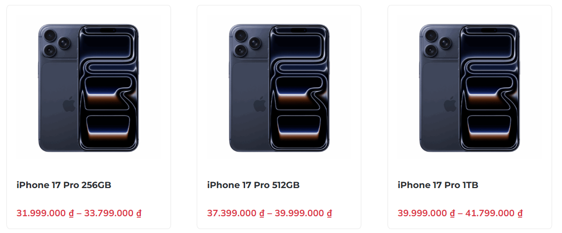The width and height of the screenshot is (562, 233).
Task: Click the 33.799.000 ₫ upper price
Action: coord(113,213)
